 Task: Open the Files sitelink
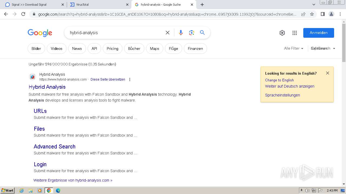coord(39,129)
